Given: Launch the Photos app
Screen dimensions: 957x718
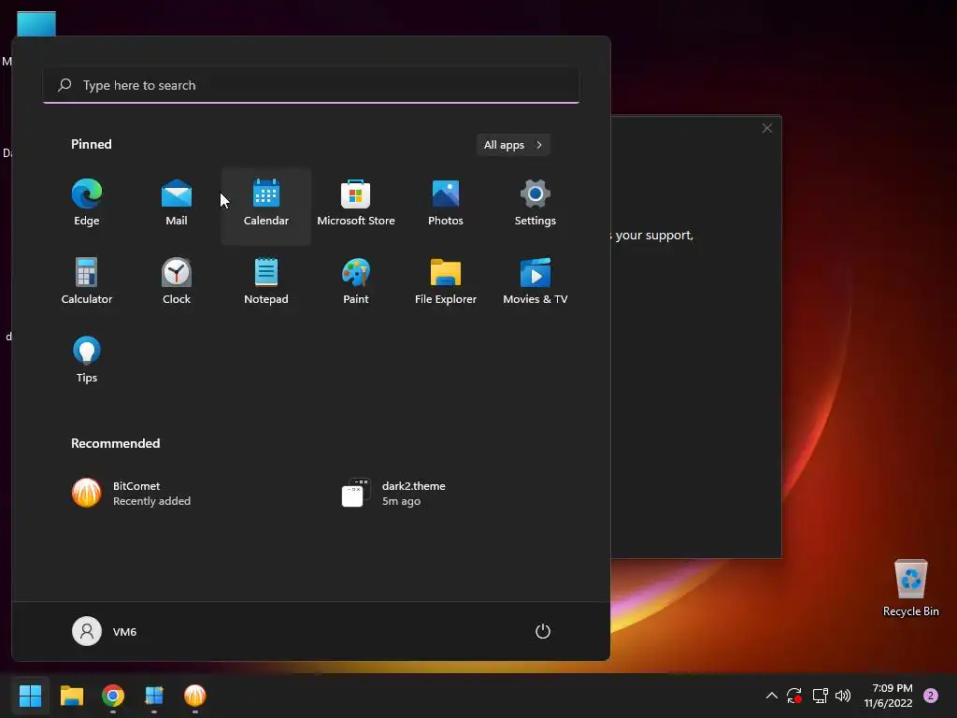Looking at the screenshot, I should coord(446,205).
